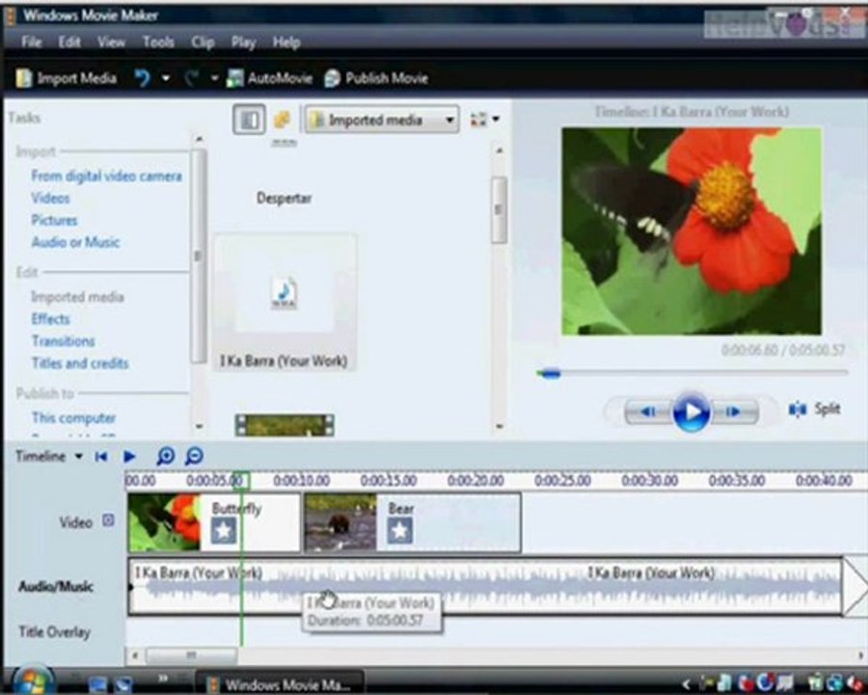Open Titles and credits link
This screenshot has width=868, height=695.
(x=80, y=363)
